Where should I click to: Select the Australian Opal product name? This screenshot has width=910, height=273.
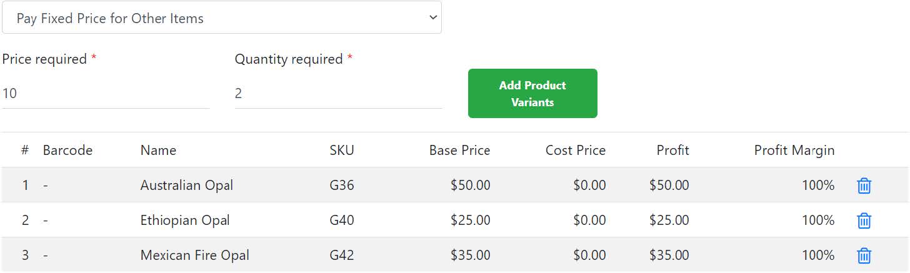click(x=187, y=186)
